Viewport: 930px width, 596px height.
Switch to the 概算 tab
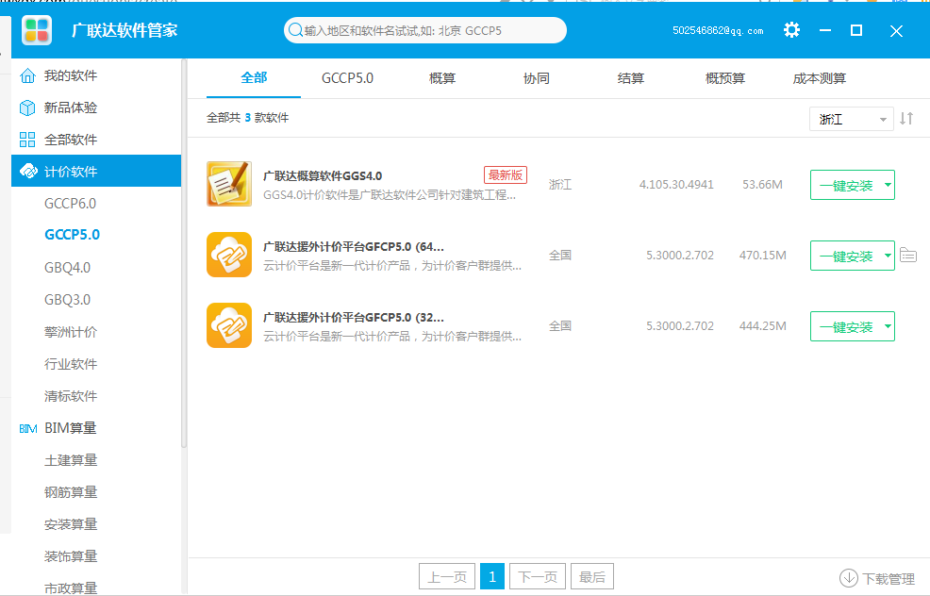[441, 78]
